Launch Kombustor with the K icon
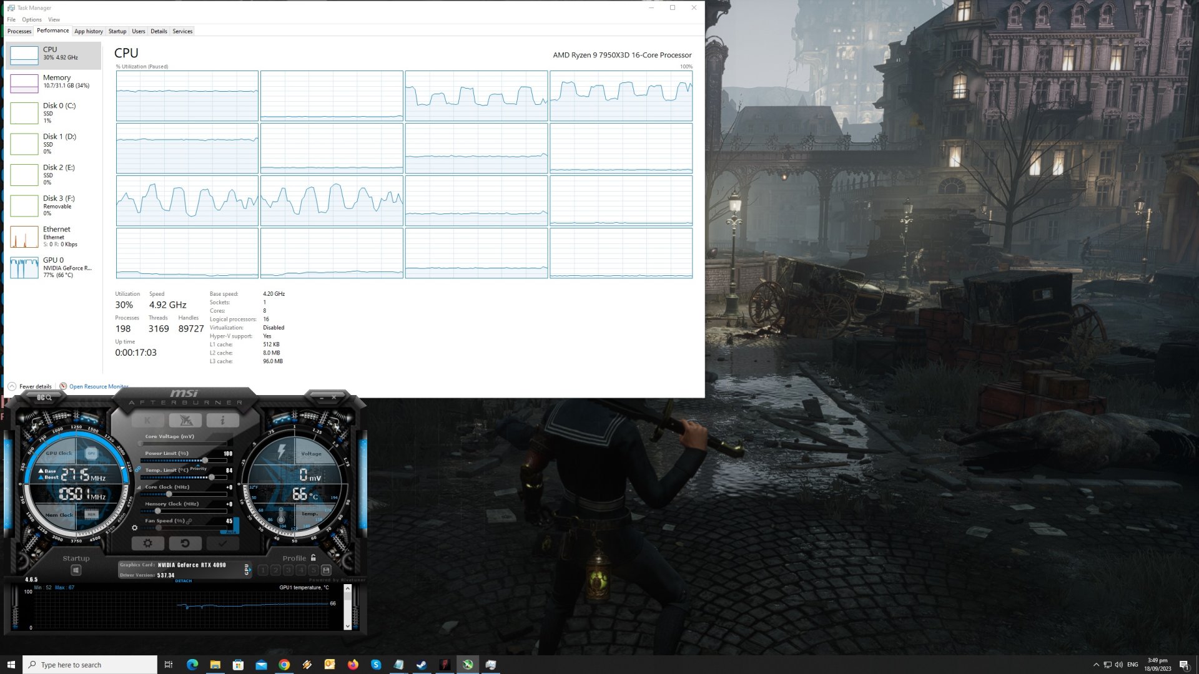 click(x=147, y=420)
